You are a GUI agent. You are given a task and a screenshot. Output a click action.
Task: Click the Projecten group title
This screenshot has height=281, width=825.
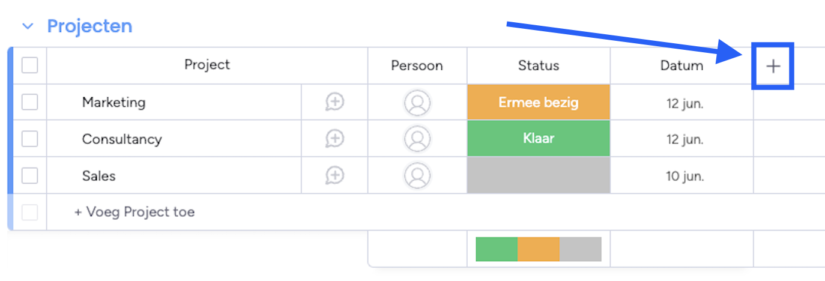89,26
